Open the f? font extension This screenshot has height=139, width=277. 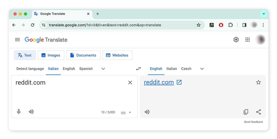(x=212, y=25)
